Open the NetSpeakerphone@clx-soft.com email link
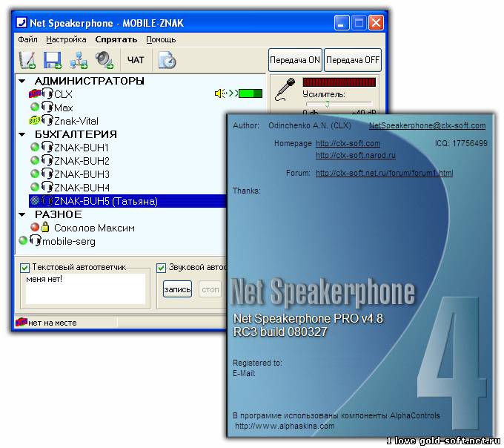504x448 pixels. click(x=427, y=125)
